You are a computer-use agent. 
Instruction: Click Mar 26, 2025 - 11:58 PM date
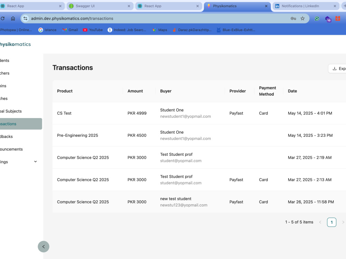click(x=311, y=202)
